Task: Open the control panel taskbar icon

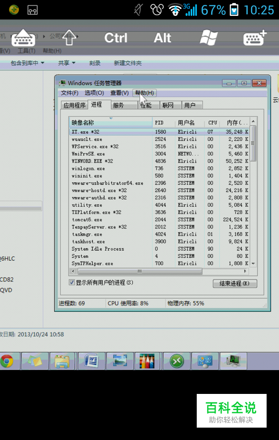Action: [x=205, y=361]
